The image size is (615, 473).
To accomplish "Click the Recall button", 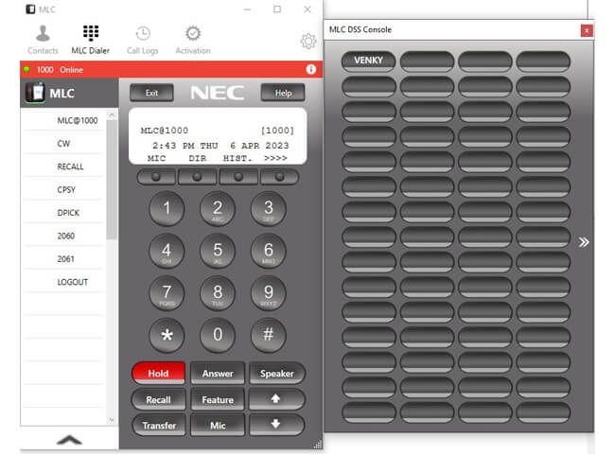I will tap(158, 399).
